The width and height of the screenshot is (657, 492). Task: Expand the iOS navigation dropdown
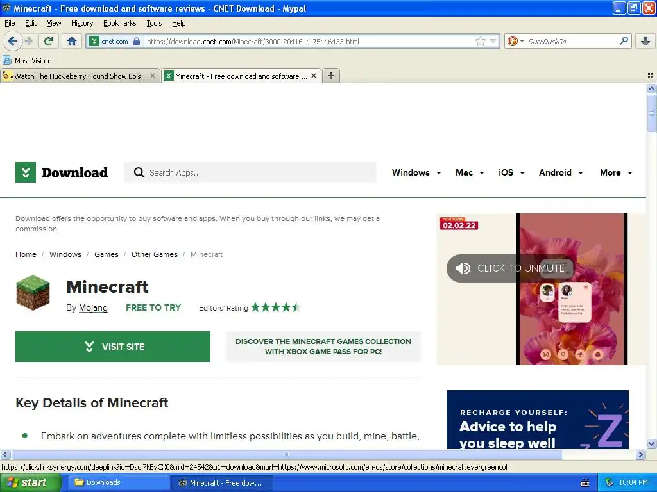coord(511,172)
